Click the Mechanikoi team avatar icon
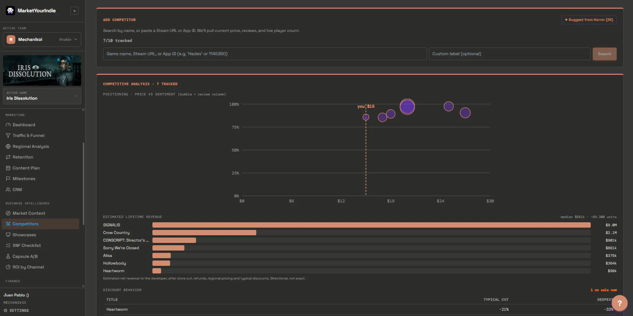Image resolution: width=633 pixels, height=316 pixels. [11, 40]
